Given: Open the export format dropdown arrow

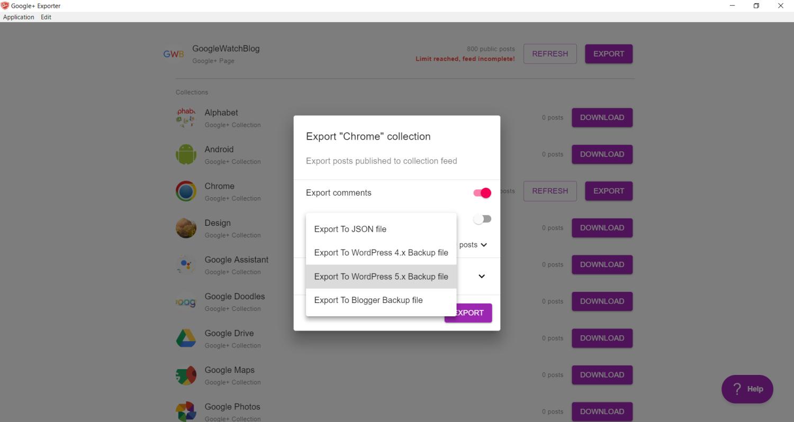Looking at the screenshot, I should pyautogui.click(x=482, y=276).
